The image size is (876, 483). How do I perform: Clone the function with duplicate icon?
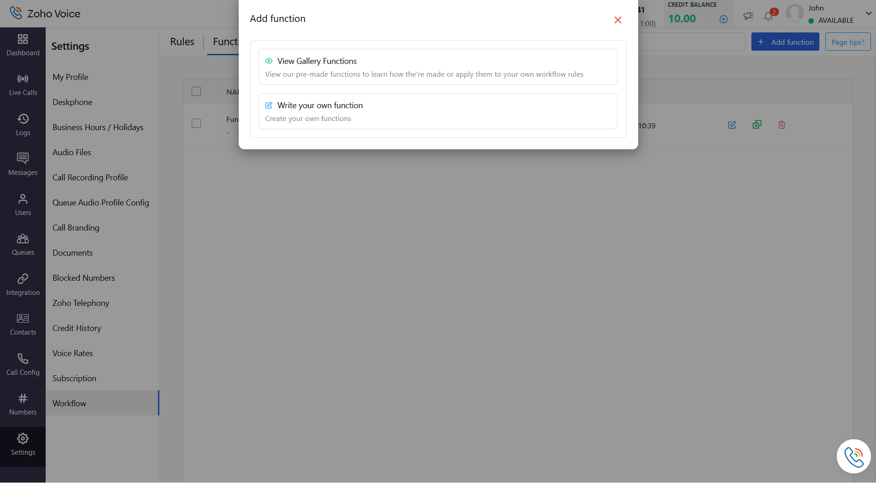tap(757, 125)
